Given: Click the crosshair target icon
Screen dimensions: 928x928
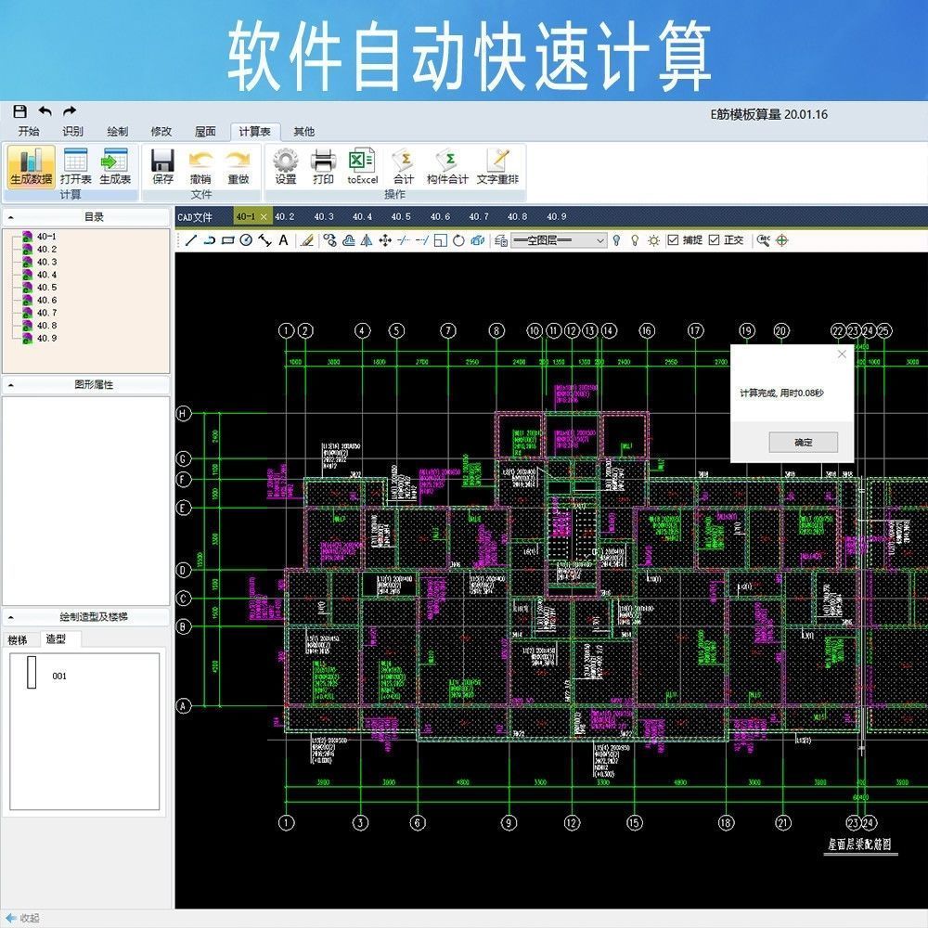Looking at the screenshot, I should tap(781, 240).
